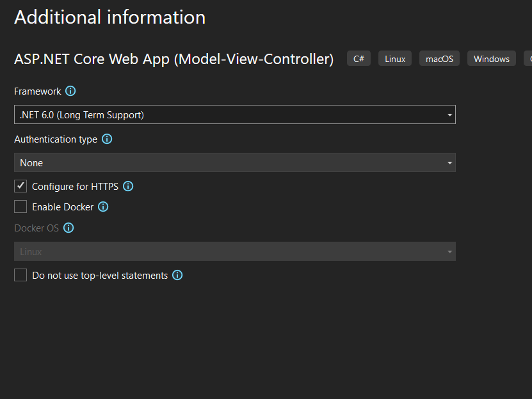
Task: Click the Authentication type info icon
Action: [x=107, y=139]
